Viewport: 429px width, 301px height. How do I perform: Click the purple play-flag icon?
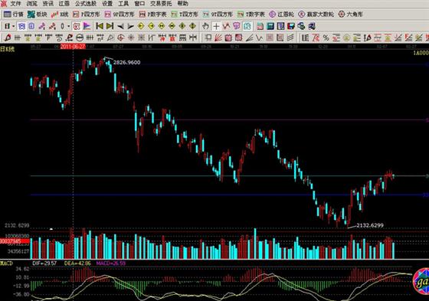[x=87, y=26]
